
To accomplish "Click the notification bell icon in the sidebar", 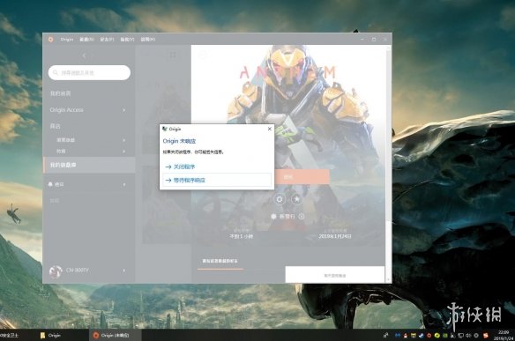I will tap(50, 184).
